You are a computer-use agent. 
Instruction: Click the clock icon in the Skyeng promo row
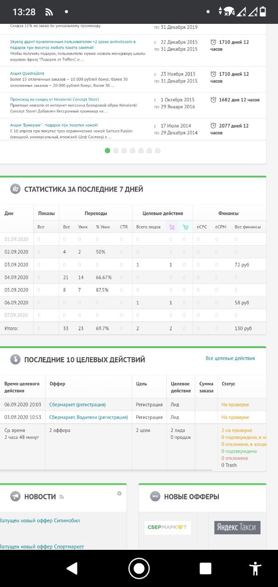pyautogui.click(x=213, y=42)
